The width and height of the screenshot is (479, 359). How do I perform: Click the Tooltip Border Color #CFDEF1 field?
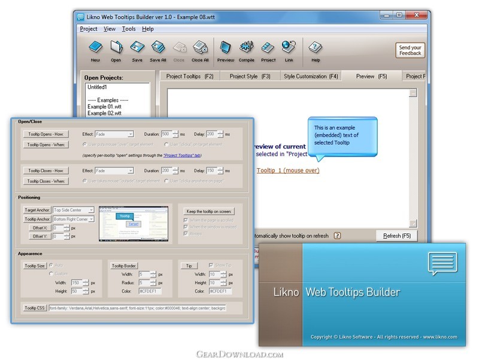[150, 291]
